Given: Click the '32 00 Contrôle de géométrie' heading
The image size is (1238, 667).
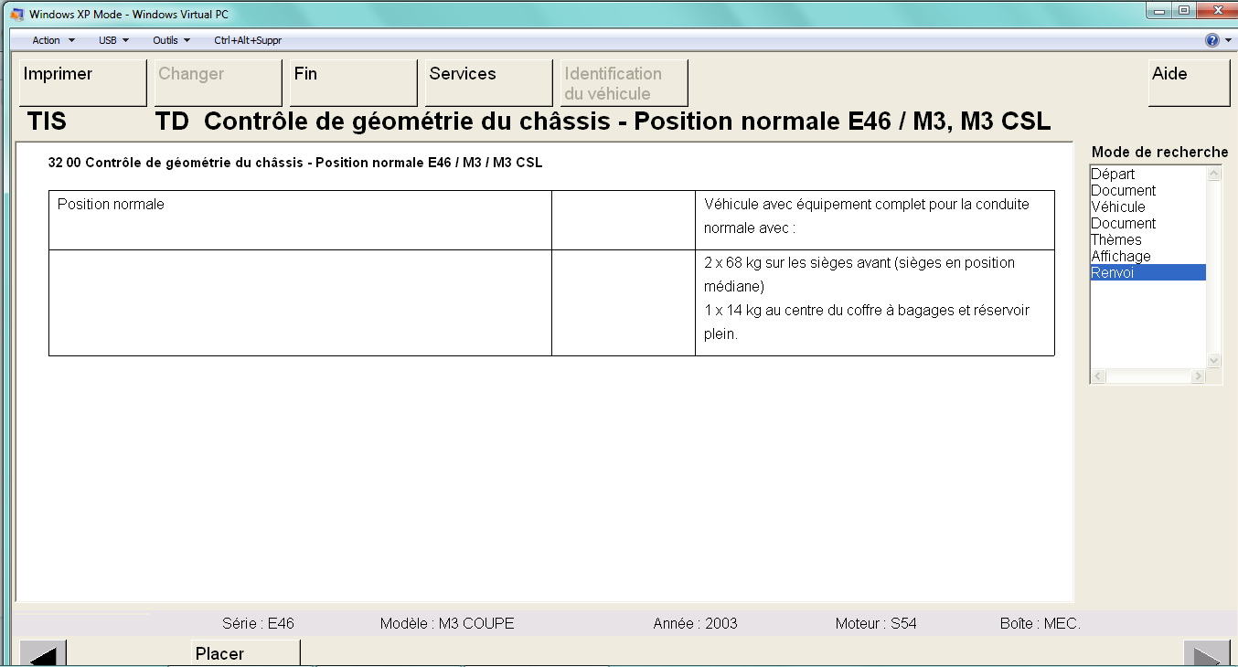Looking at the screenshot, I should [x=295, y=163].
